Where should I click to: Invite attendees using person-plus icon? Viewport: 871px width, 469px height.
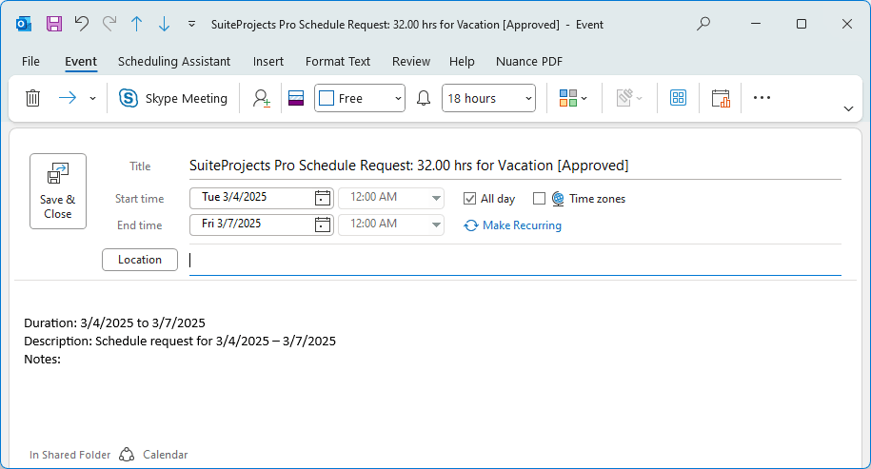click(262, 98)
